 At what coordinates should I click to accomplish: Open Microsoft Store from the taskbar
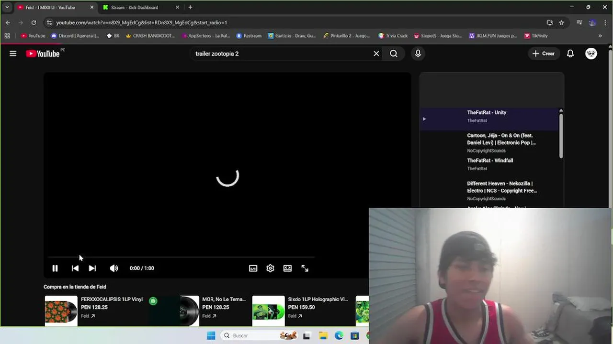click(355, 336)
